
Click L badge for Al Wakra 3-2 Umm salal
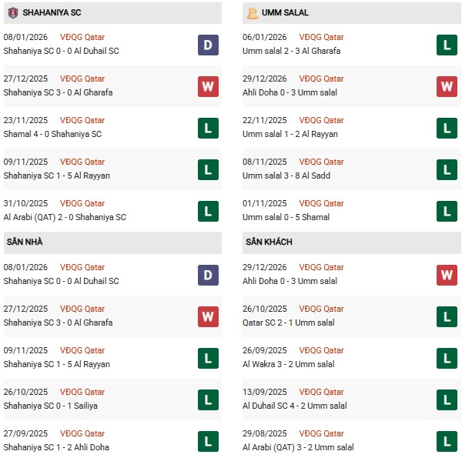tap(447, 358)
